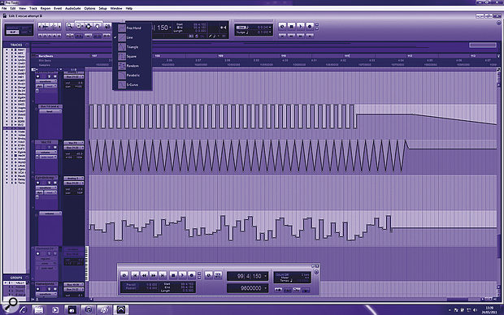The width and height of the screenshot is (504, 315).
Task: Open the AudioSuite menu
Action: (73, 8)
